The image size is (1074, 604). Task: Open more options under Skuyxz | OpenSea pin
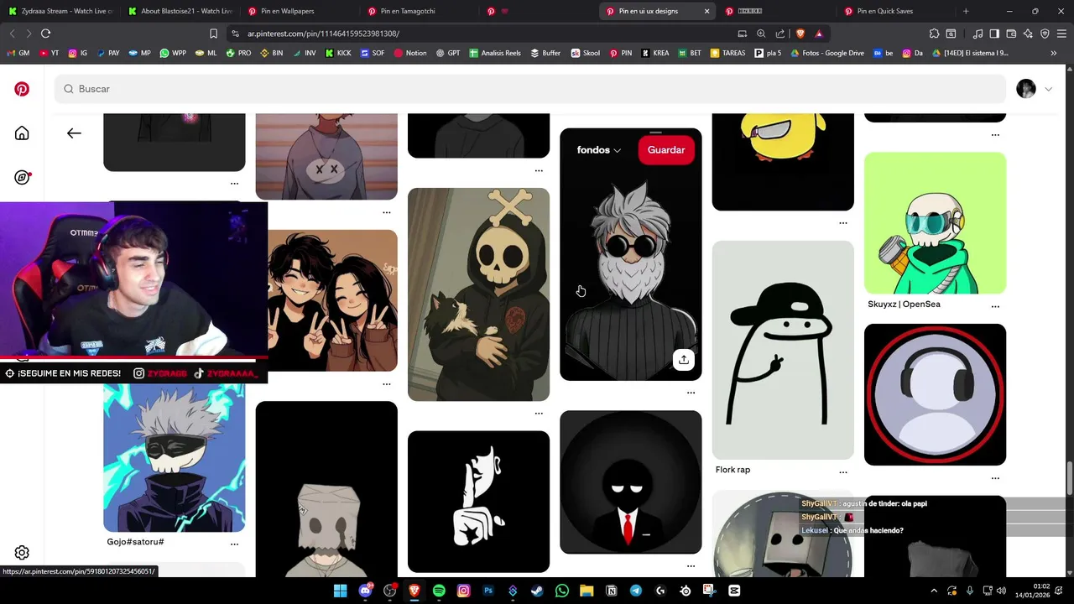(995, 306)
